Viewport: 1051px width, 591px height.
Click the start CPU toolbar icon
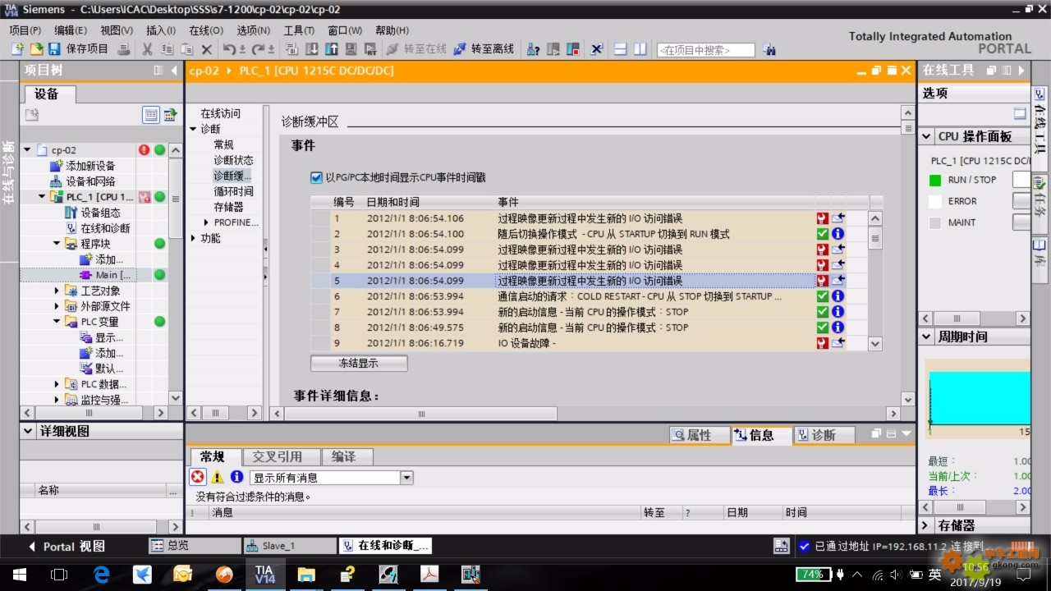click(553, 49)
